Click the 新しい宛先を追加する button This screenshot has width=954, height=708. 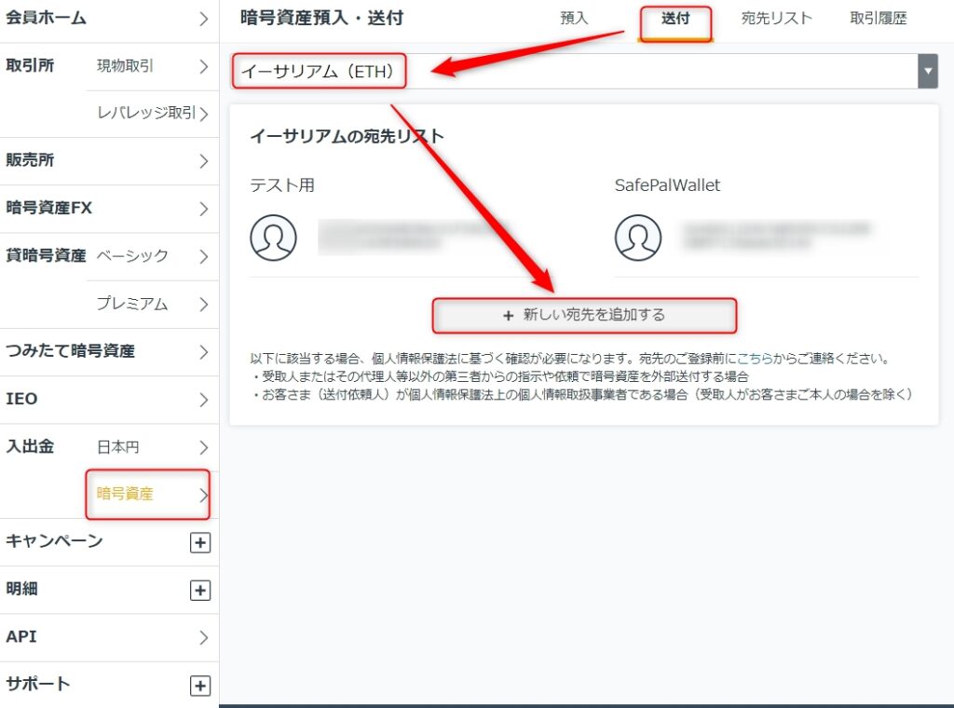click(x=584, y=316)
